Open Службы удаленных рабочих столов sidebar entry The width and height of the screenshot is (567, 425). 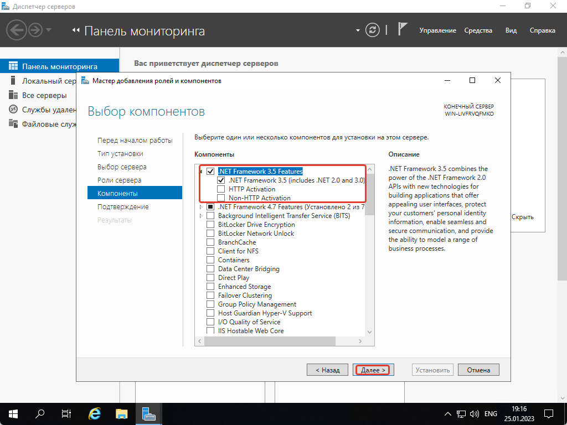(42, 110)
